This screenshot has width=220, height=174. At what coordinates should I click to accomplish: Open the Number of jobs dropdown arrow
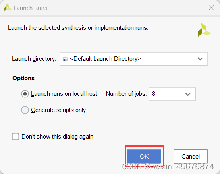click(x=188, y=94)
